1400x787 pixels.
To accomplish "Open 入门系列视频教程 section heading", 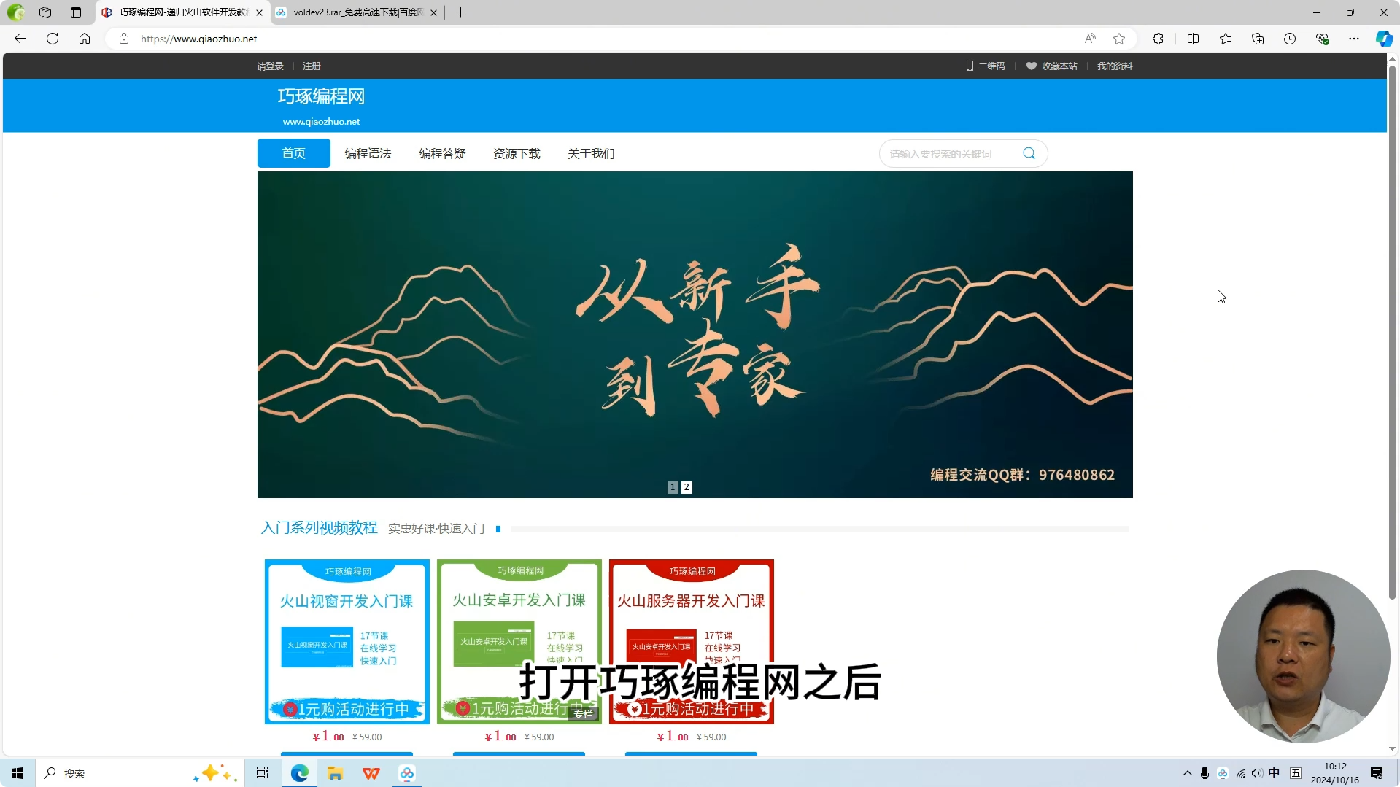I will [x=319, y=527].
